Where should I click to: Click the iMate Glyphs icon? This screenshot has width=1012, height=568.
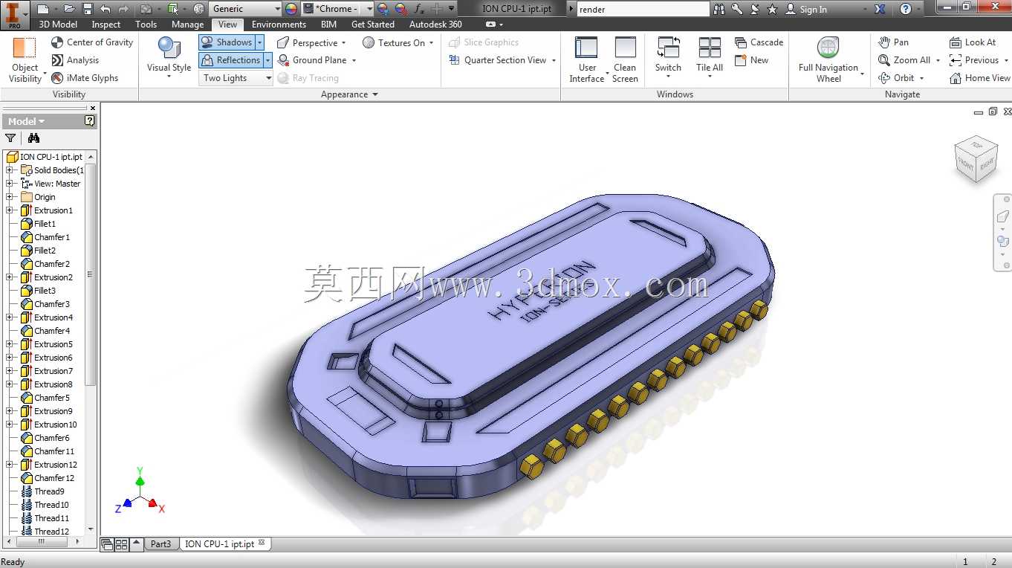point(57,77)
